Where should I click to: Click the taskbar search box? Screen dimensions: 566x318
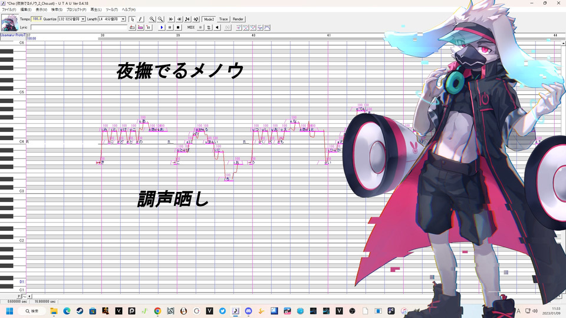[x=32, y=311]
